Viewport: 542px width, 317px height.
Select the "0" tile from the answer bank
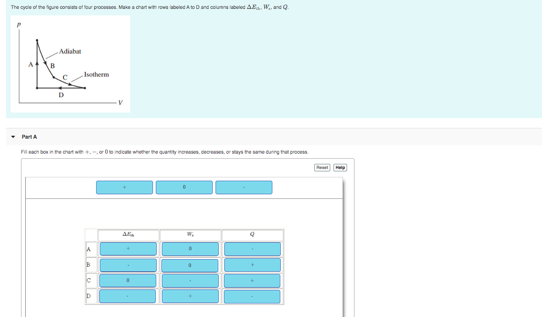(184, 187)
